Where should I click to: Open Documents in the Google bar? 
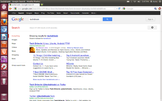(75, 13)
